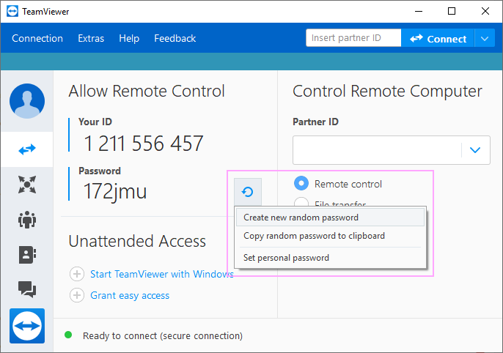Click Grant easy access link

tap(130, 295)
